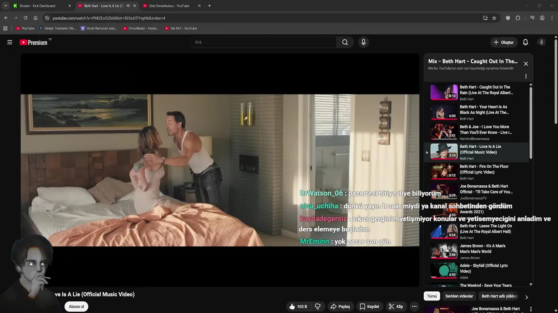This screenshot has height=313, width=558.
Task: Open a new browser tab
Action: pos(209,6)
